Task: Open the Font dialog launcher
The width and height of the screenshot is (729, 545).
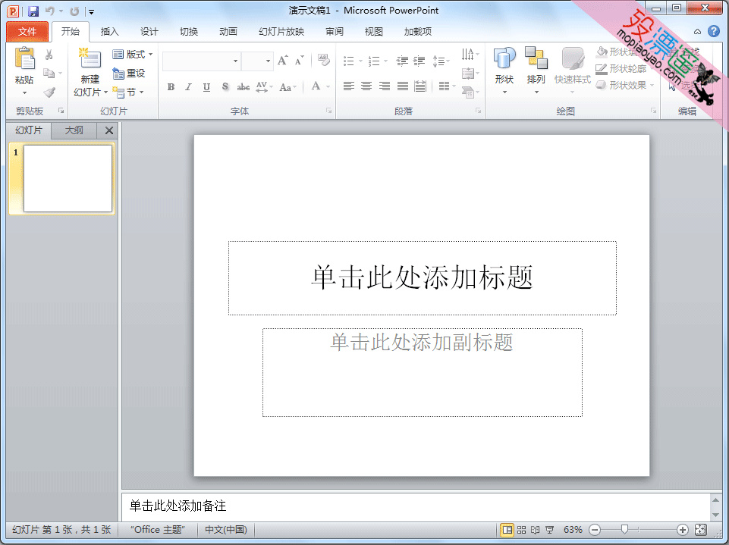Action: 328,111
